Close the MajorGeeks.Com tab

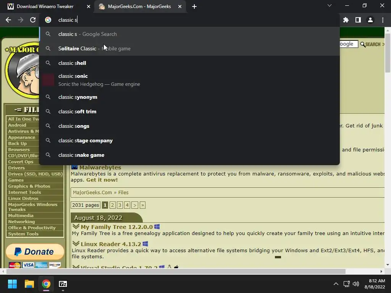point(180,6)
